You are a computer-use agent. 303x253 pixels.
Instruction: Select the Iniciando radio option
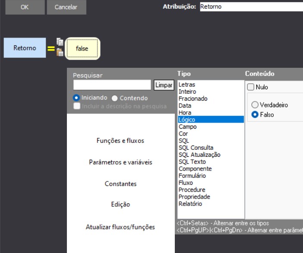[77, 98]
